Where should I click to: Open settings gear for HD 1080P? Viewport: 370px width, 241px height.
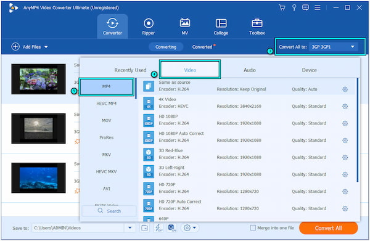345,123
